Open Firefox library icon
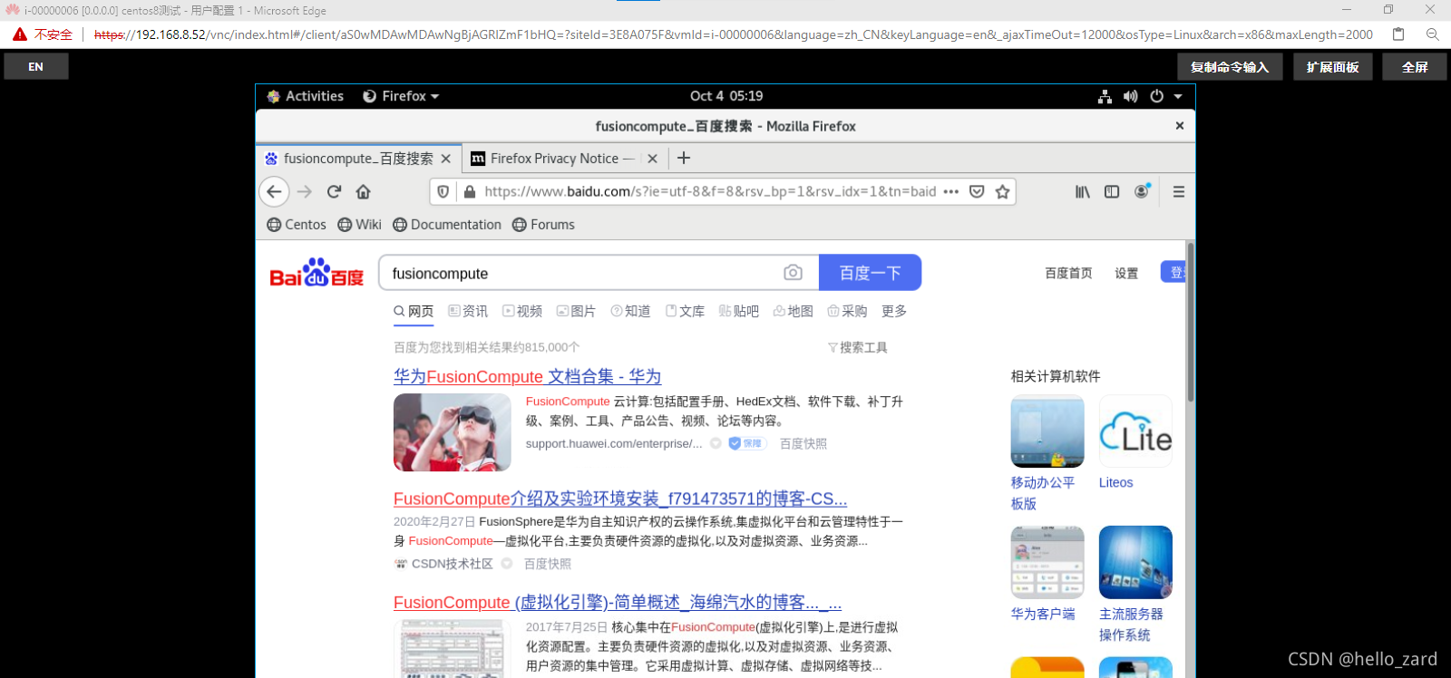 [1083, 191]
